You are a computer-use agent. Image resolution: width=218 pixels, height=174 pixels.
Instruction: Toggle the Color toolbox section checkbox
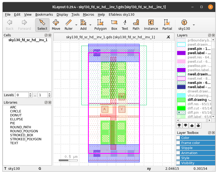click(x=178, y=138)
